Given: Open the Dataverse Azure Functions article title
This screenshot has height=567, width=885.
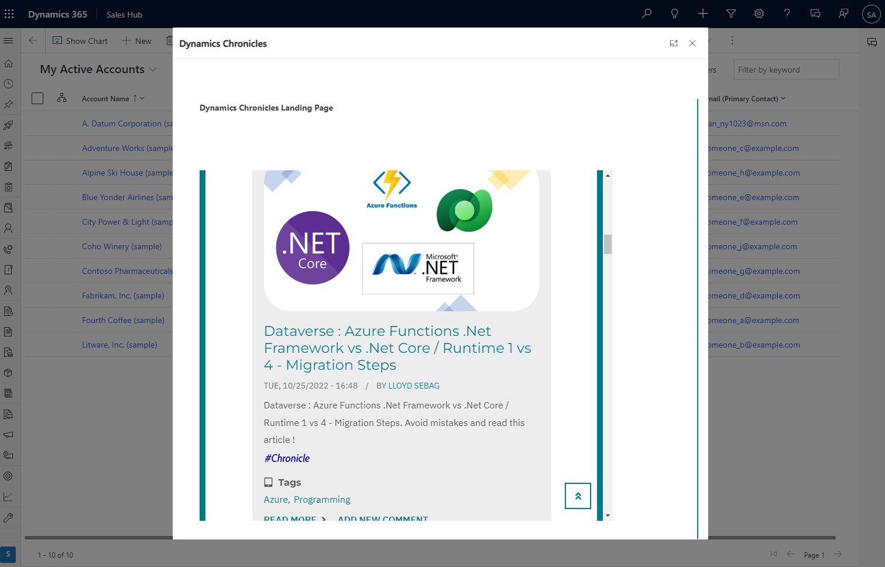Looking at the screenshot, I should pyautogui.click(x=397, y=348).
